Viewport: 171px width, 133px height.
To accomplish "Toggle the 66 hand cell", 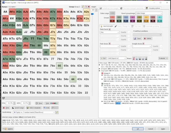I will click(x=59, y=66).
